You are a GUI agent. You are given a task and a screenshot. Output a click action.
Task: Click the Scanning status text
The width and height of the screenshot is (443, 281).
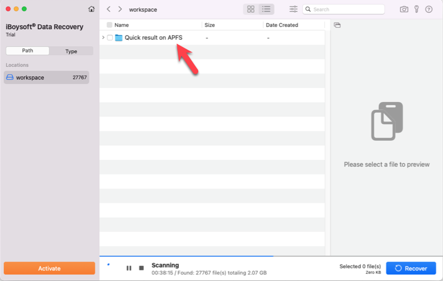[165, 265]
